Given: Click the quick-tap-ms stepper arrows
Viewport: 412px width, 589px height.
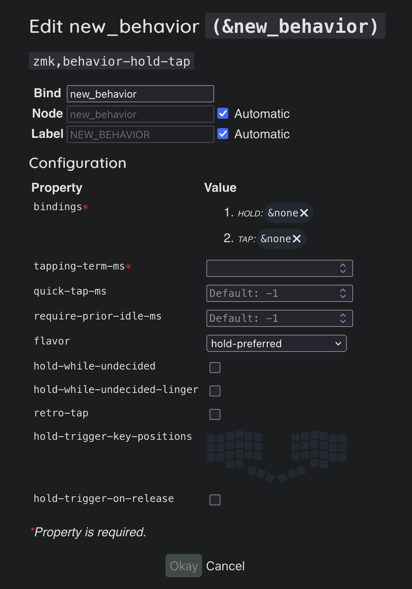Looking at the screenshot, I should (343, 293).
